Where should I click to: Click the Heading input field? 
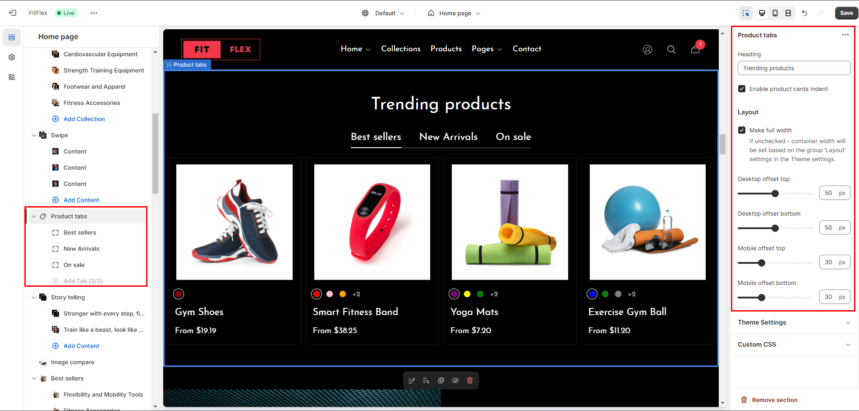(794, 68)
